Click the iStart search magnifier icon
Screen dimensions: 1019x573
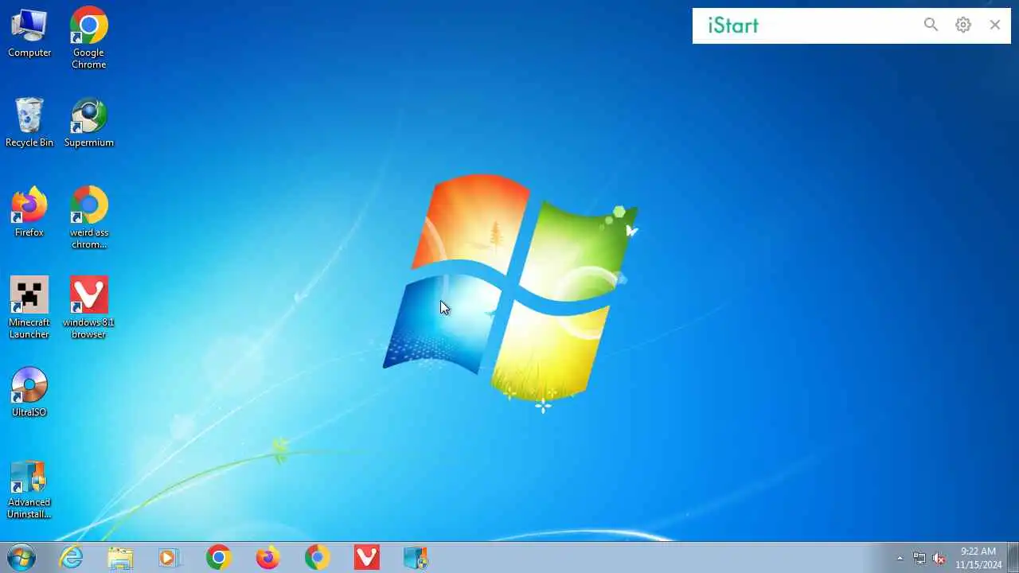click(x=931, y=25)
